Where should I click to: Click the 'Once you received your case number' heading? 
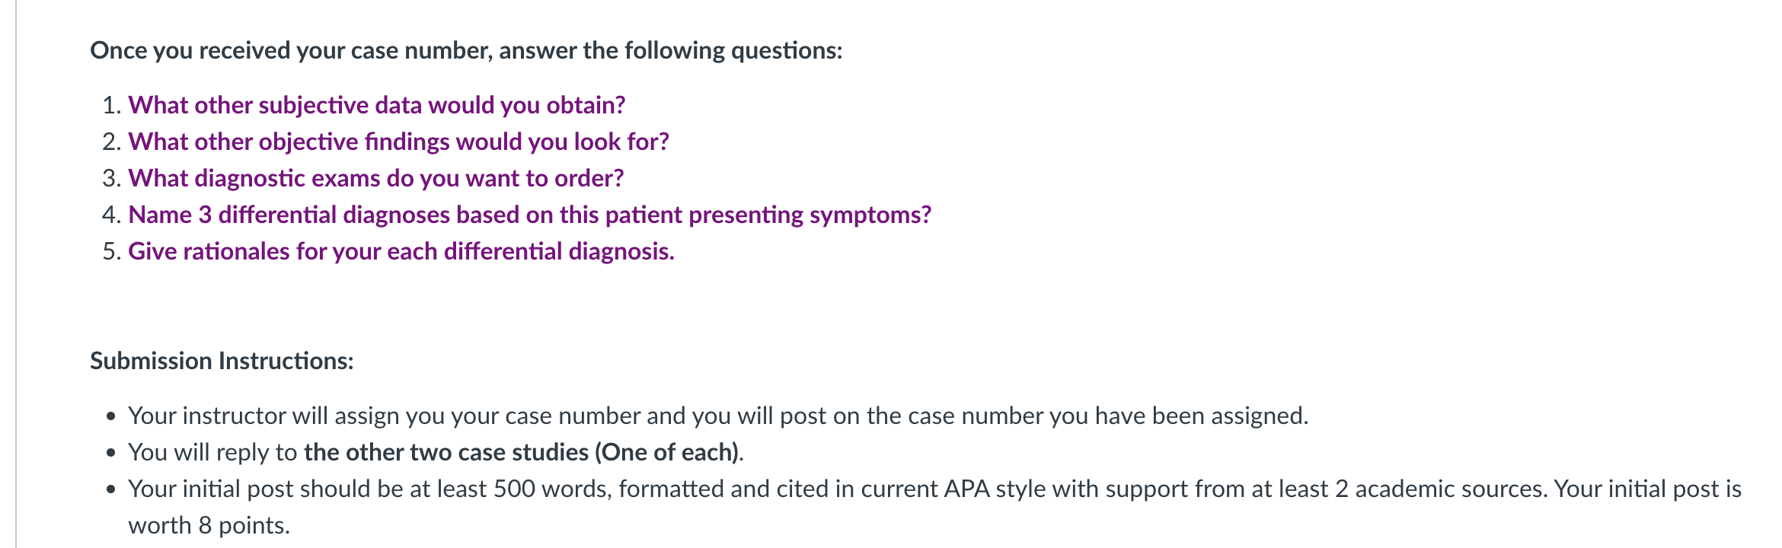[466, 50]
